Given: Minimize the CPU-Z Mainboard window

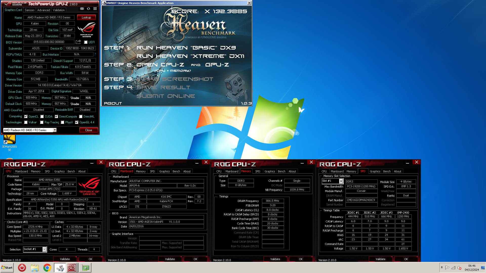Looking at the screenshot, I should coord(197,163).
